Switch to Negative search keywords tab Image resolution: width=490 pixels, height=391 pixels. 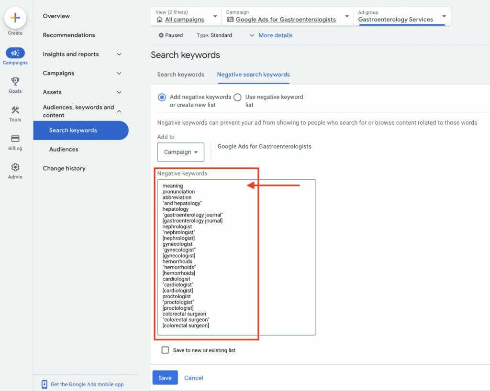(254, 75)
